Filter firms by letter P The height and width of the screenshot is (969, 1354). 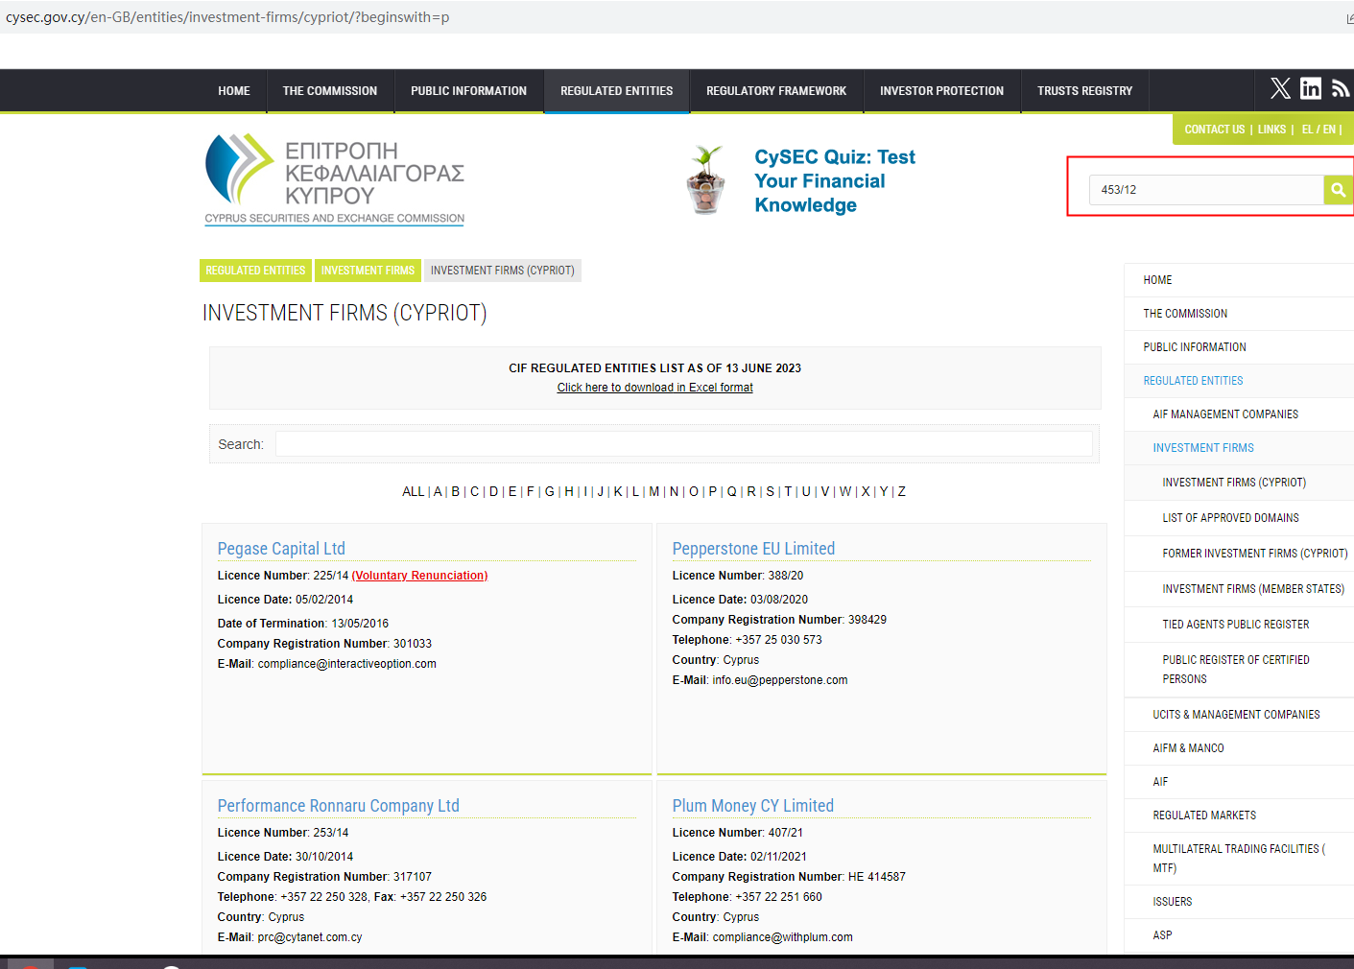coord(712,491)
